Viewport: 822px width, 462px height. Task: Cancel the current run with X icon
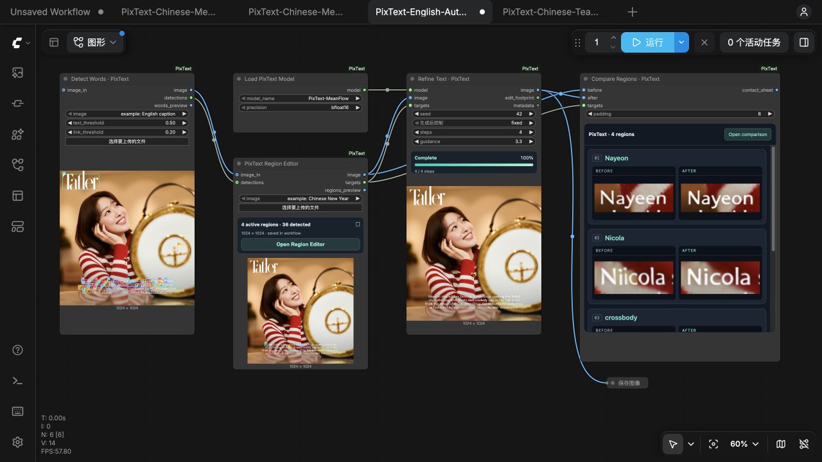coord(704,42)
